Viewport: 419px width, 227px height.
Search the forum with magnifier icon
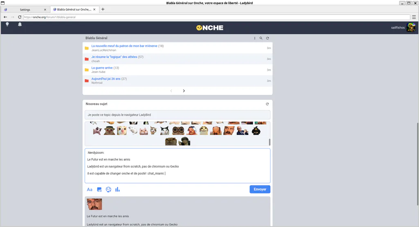[261, 38]
